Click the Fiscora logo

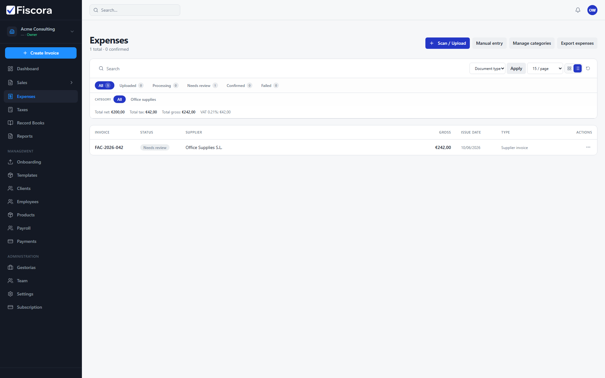(x=29, y=10)
